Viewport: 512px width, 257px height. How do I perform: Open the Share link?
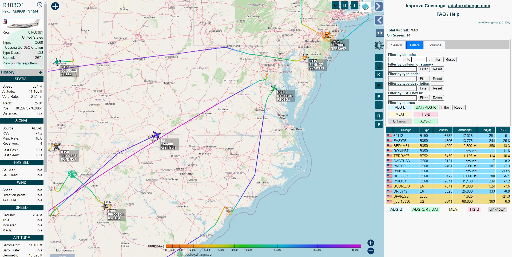point(33,11)
